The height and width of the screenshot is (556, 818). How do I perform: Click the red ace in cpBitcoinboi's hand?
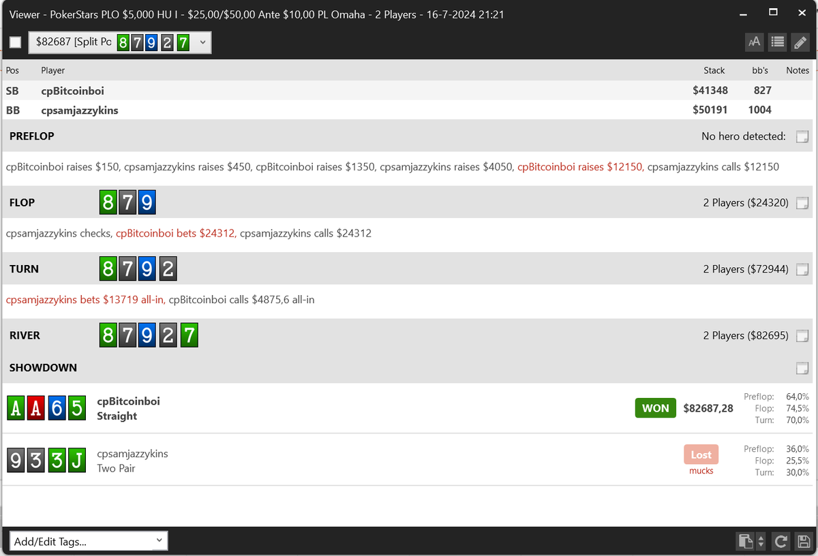pyautogui.click(x=36, y=407)
